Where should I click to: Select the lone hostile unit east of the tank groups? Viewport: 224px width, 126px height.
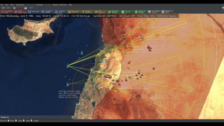coord(154,68)
